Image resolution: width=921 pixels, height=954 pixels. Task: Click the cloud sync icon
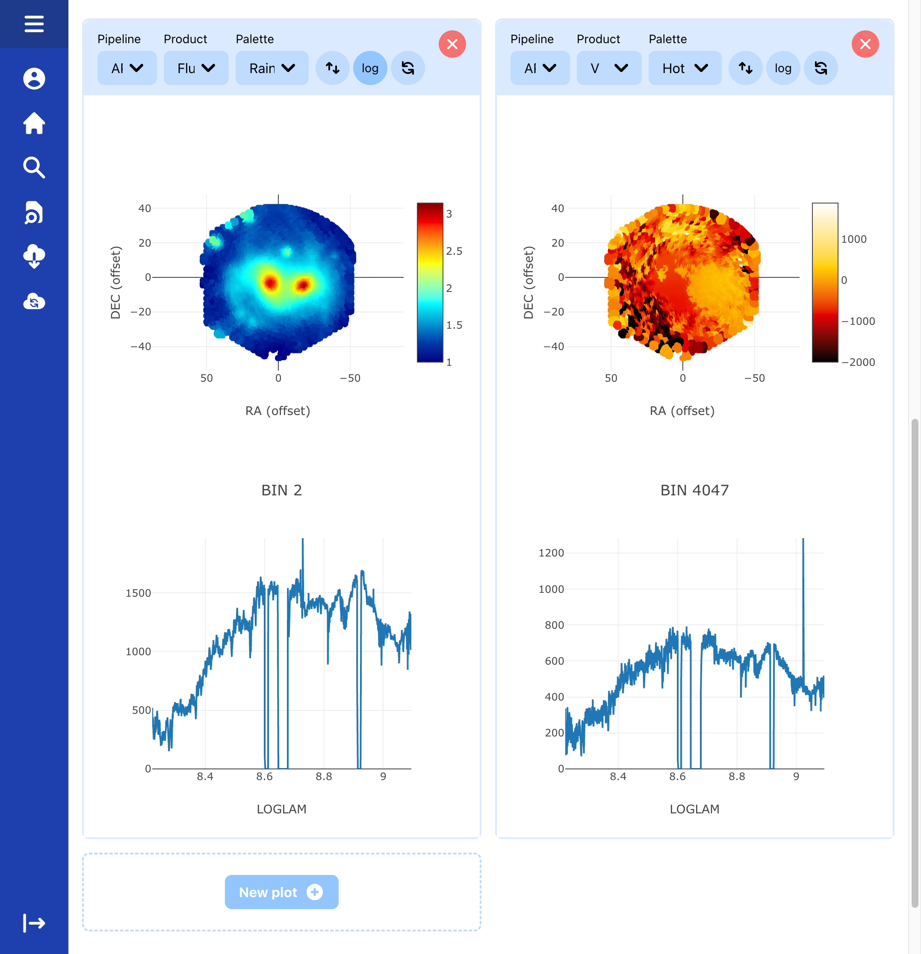click(x=34, y=301)
